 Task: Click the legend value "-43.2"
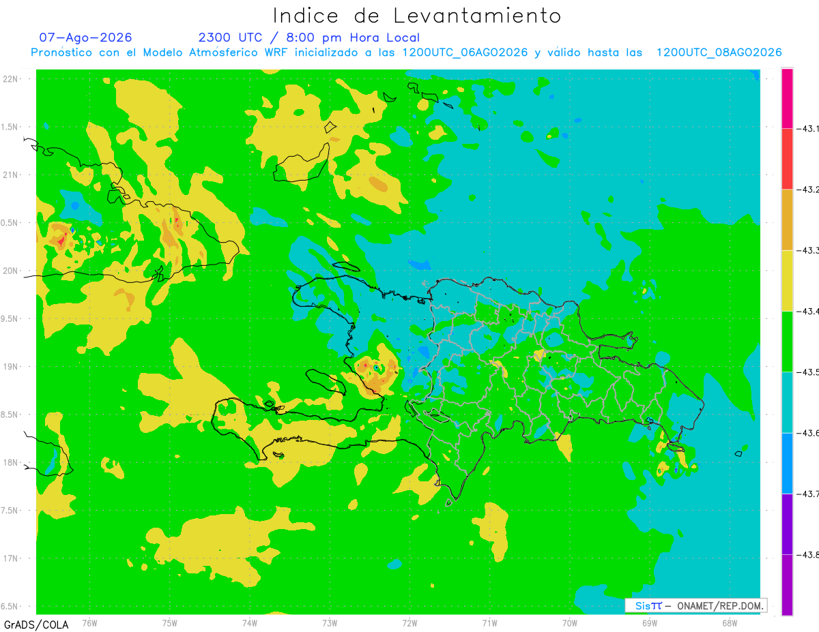point(808,190)
